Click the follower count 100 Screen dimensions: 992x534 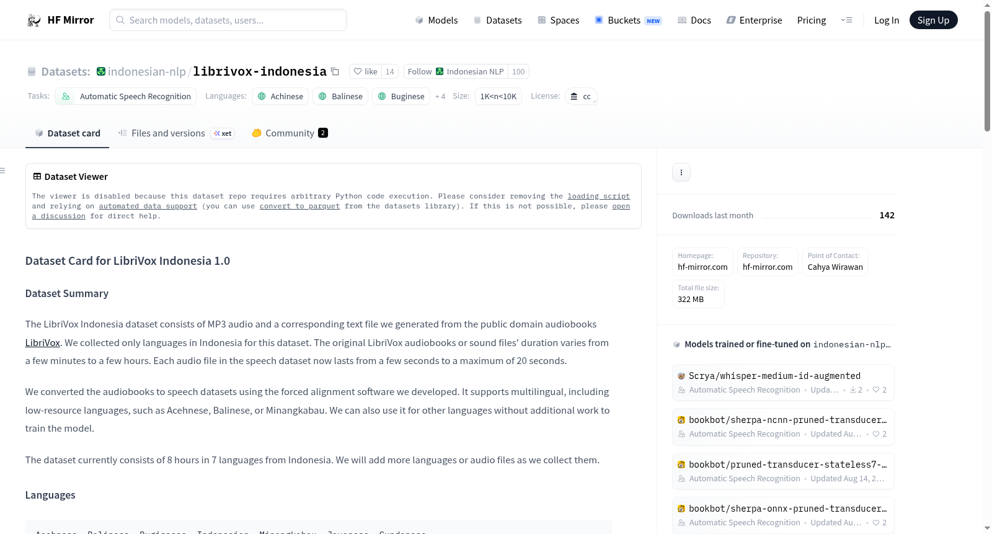[518, 71]
